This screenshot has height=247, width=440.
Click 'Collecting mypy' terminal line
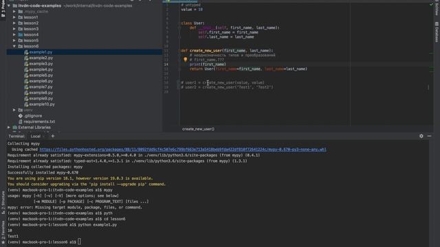click(23, 143)
